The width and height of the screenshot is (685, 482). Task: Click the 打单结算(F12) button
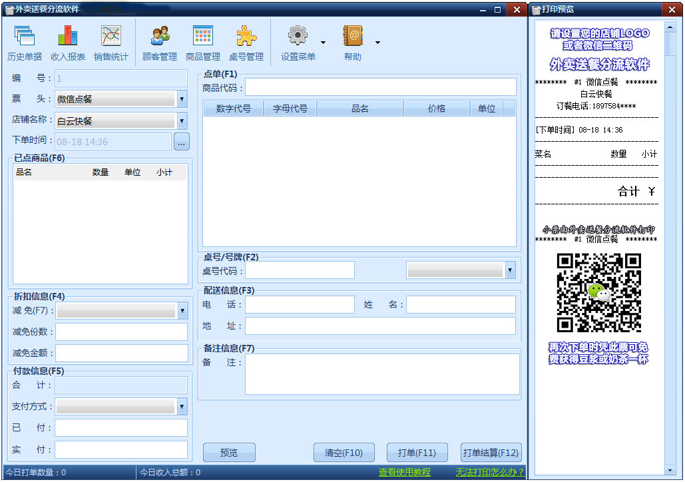(x=491, y=453)
